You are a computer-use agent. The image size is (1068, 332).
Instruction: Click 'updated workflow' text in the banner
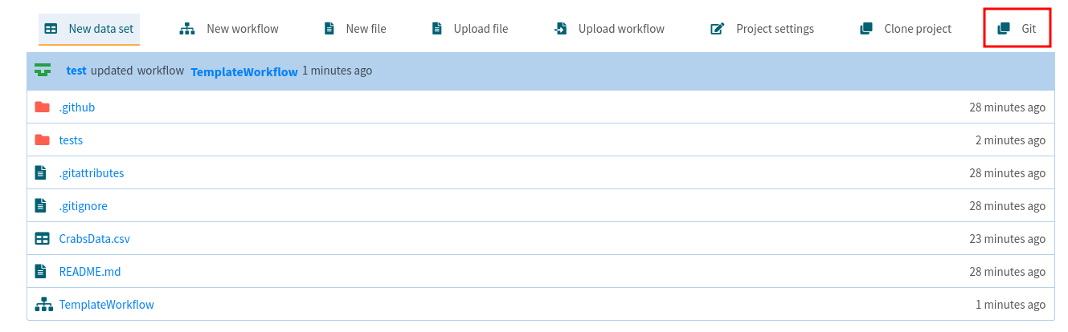(137, 71)
